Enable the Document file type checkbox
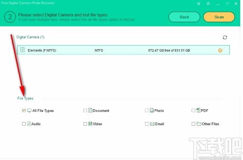 click(x=85, y=110)
